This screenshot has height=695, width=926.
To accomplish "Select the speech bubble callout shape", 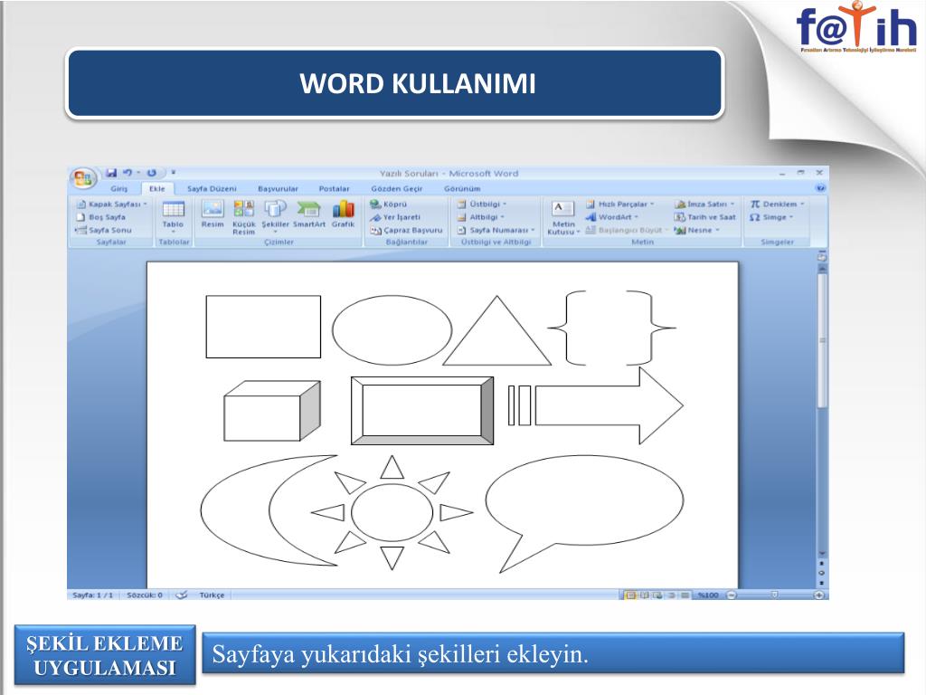I will [585, 514].
